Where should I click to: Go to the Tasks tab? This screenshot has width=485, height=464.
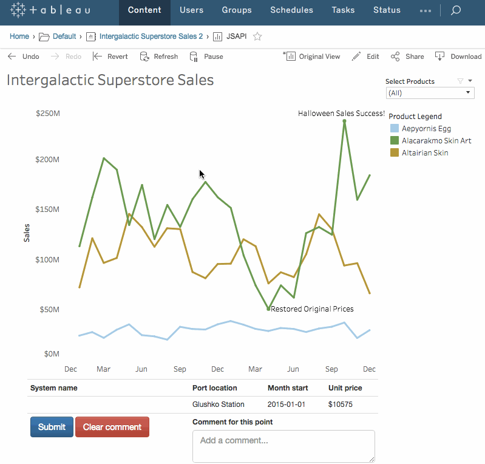pos(343,10)
